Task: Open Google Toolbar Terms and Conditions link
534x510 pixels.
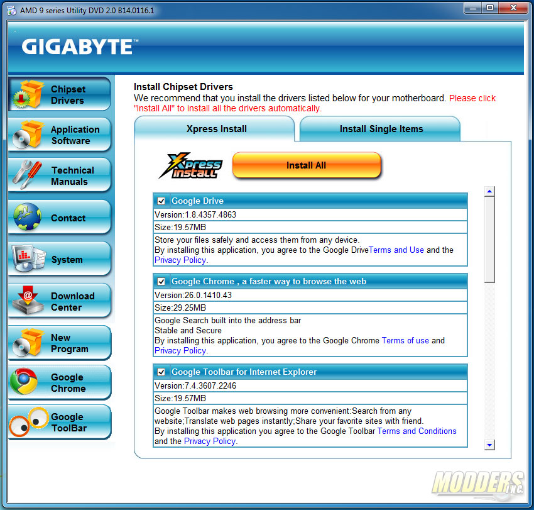Action: (417, 431)
